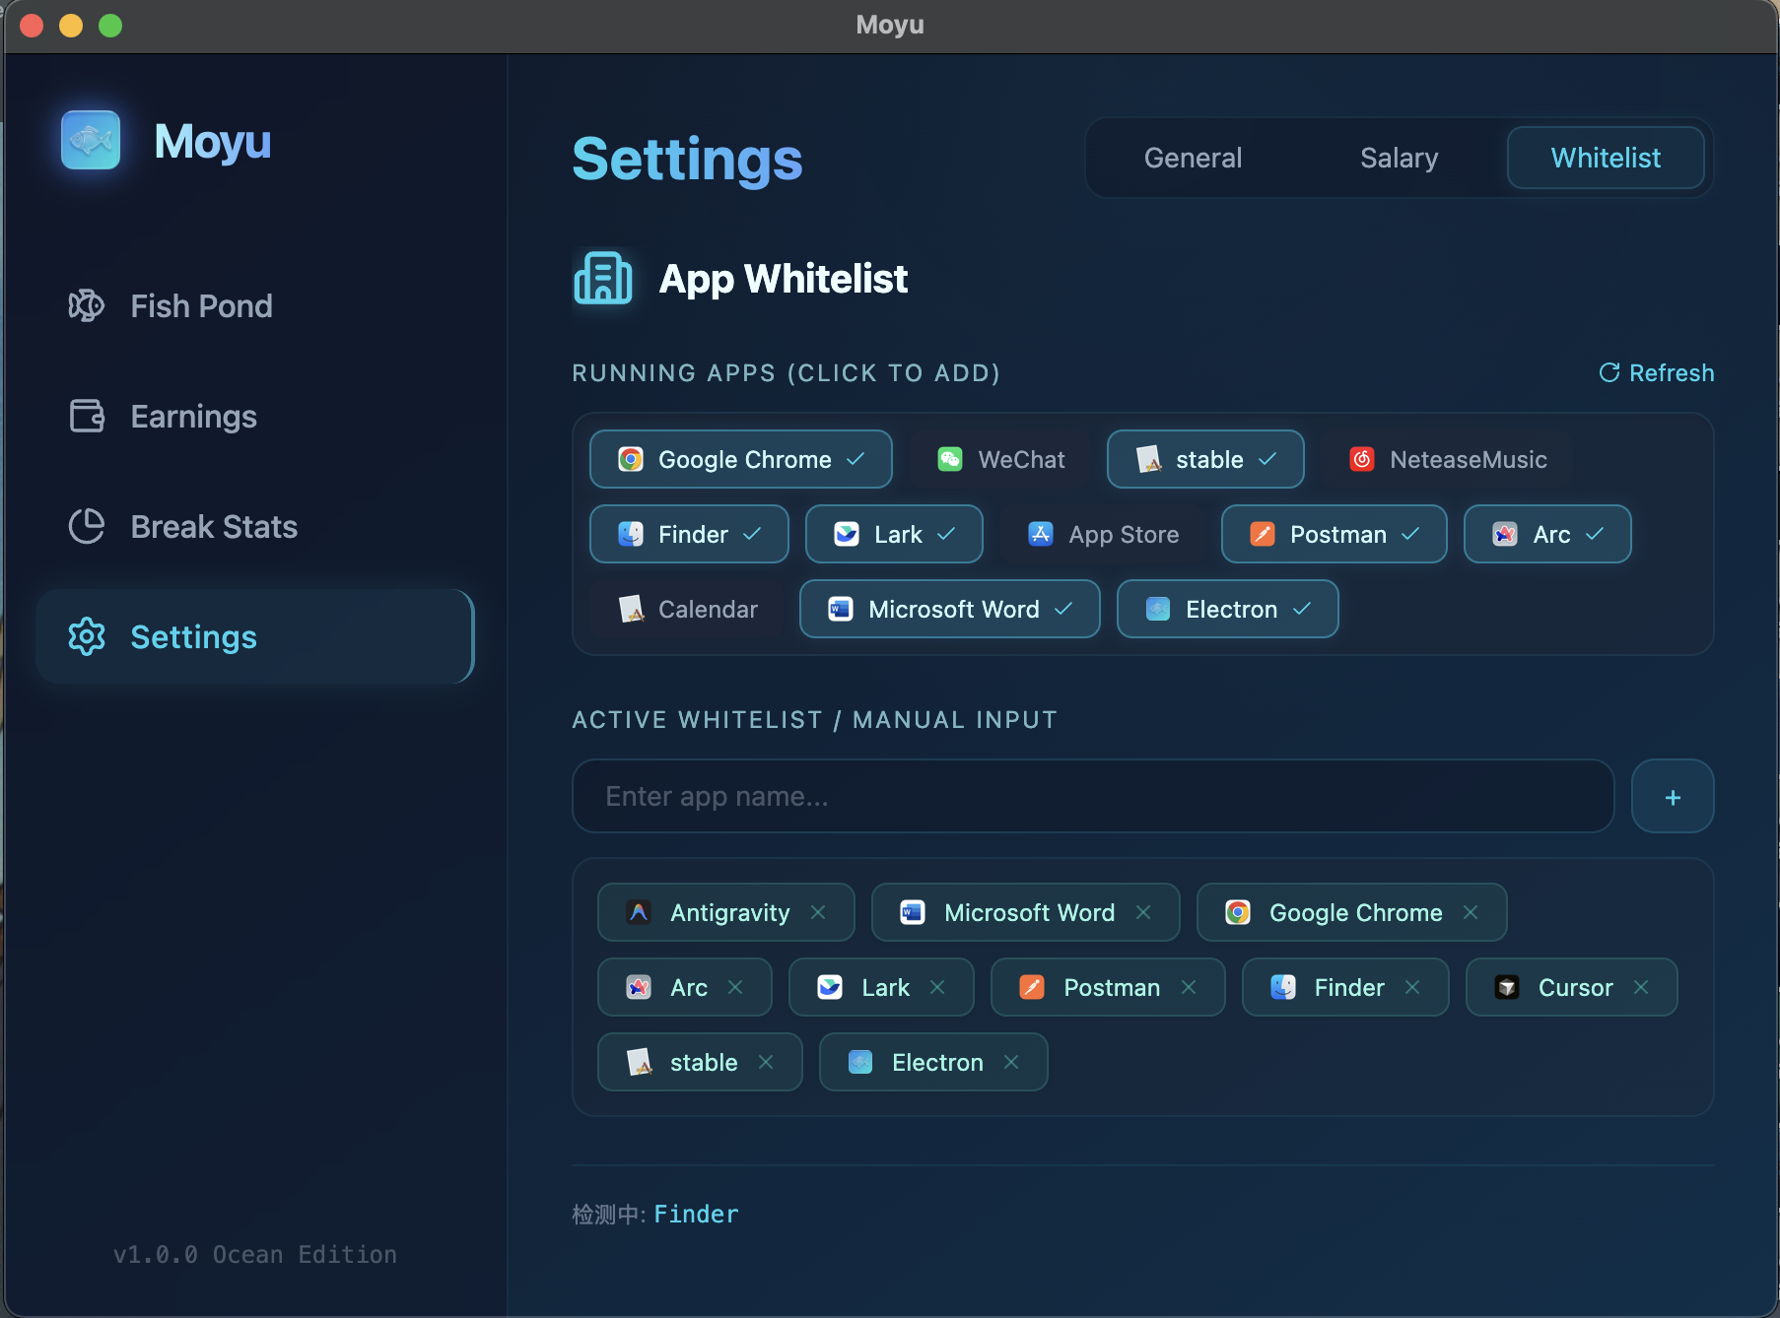Viewport: 1780px width, 1318px height.
Task: Remove Electron from the active whitelist
Action: [1010, 1062]
